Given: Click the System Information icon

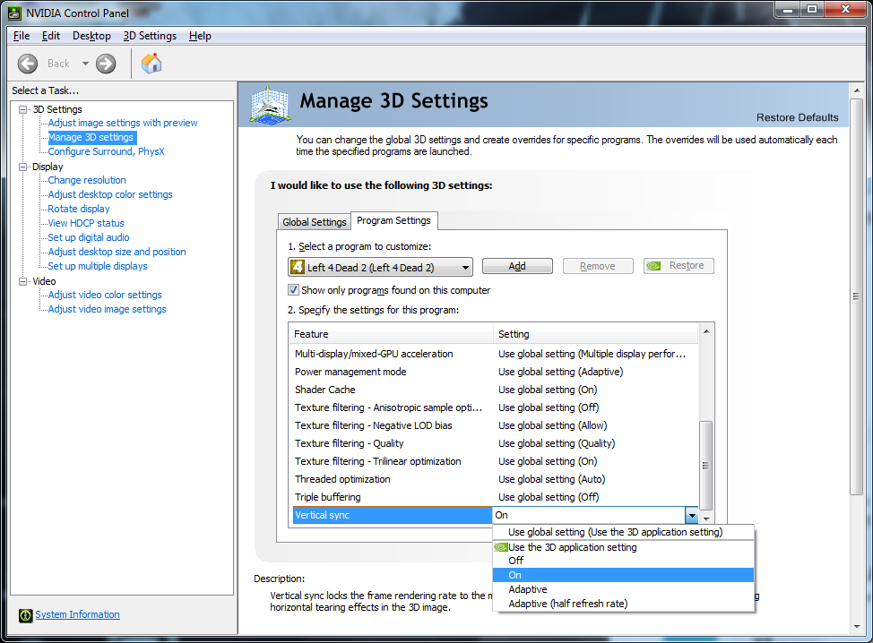Looking at the screenshot, I should (x=26, y=615).
